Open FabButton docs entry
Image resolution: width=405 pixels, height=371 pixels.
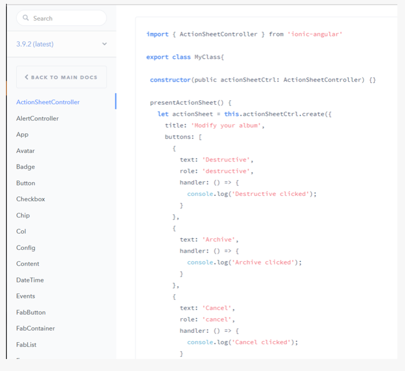coord(31,313)
